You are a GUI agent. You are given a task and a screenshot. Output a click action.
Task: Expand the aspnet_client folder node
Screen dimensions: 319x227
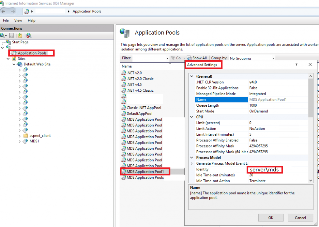20,136
